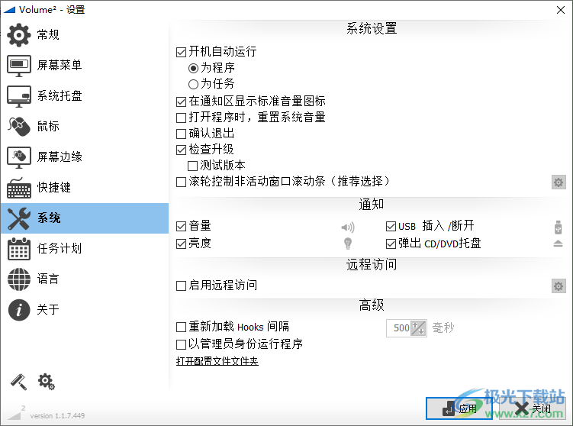The height and width of the screenshot is (426, 573).
Task: Click the Hooks interval spinner arrows
Action: [x=418, y=328]
